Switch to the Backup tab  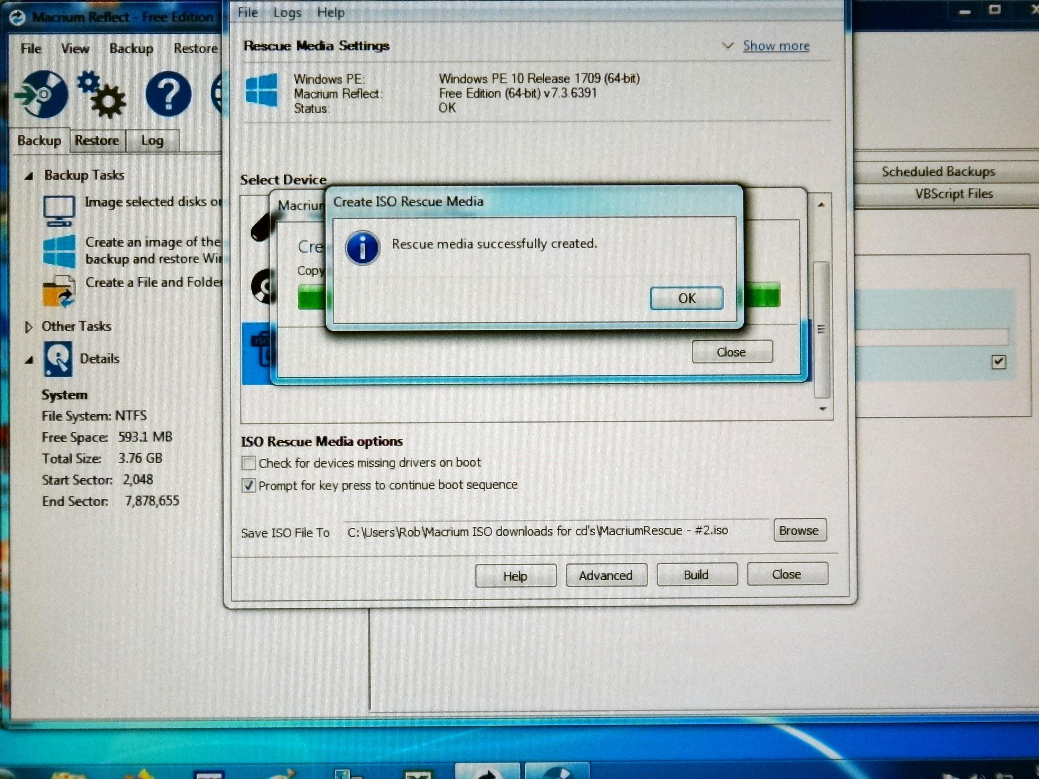tap(39, 140)
